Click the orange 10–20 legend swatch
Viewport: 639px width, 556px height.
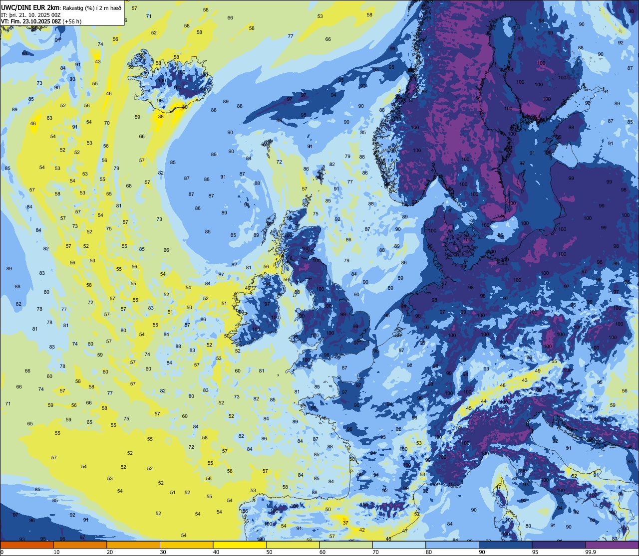(80, 545)
